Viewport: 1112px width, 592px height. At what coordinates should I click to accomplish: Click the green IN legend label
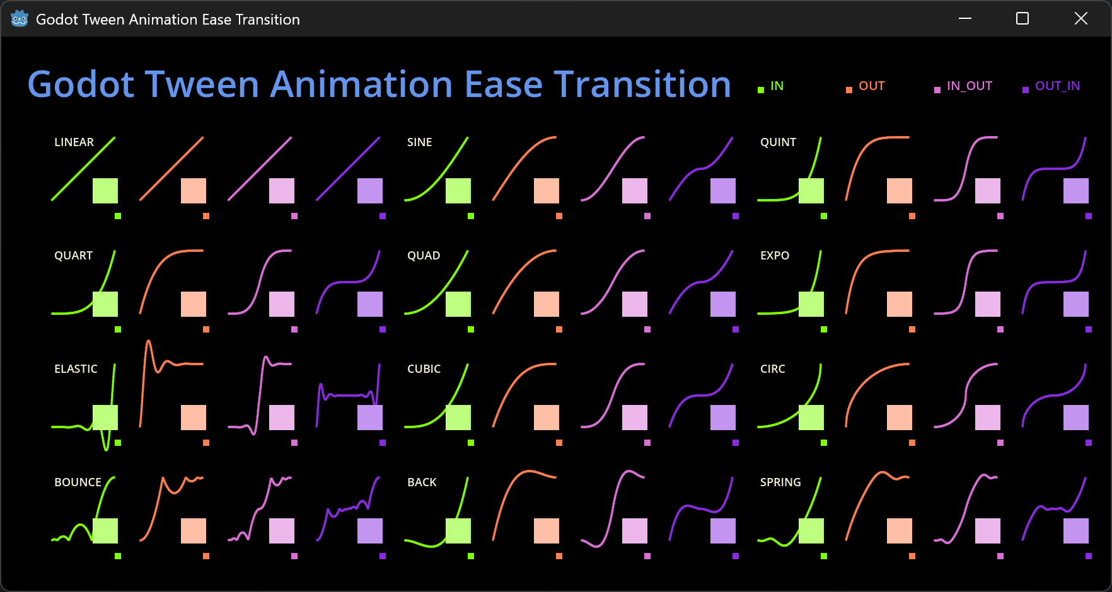[777, 86]
